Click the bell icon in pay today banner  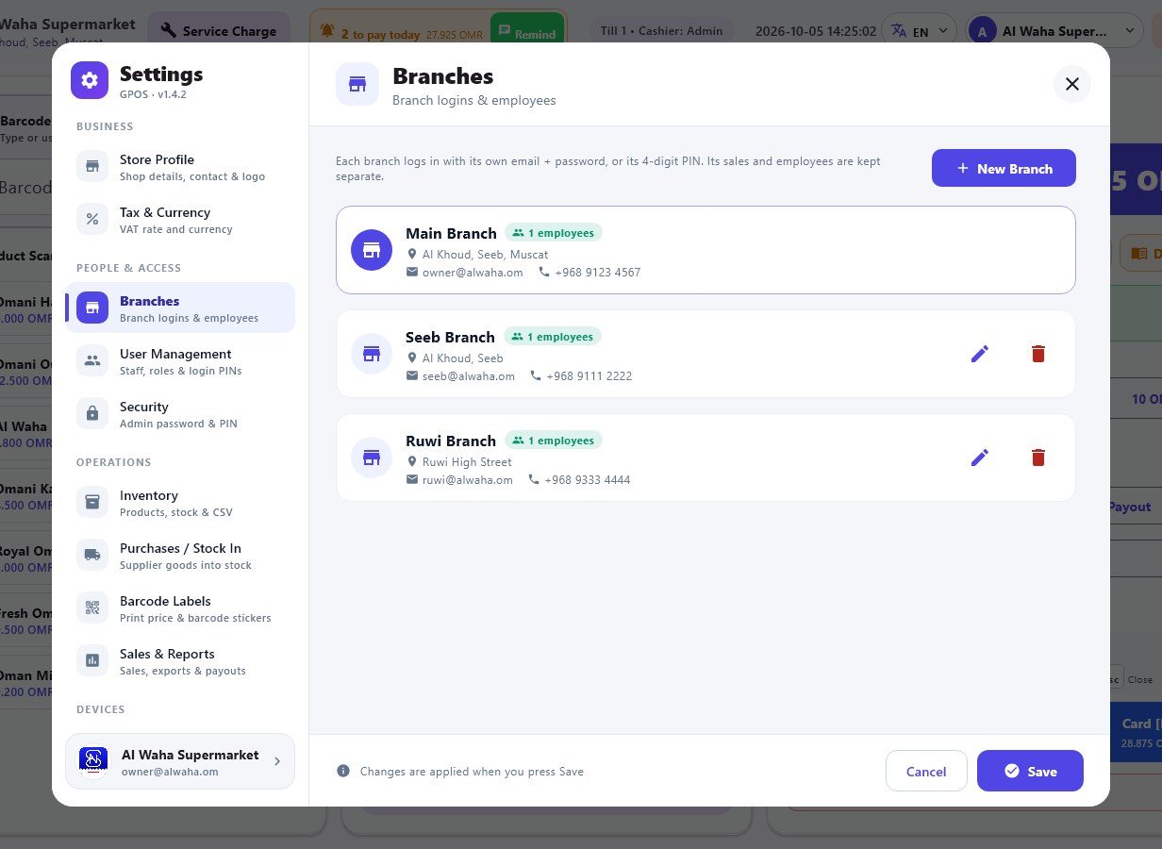point(327,31)
